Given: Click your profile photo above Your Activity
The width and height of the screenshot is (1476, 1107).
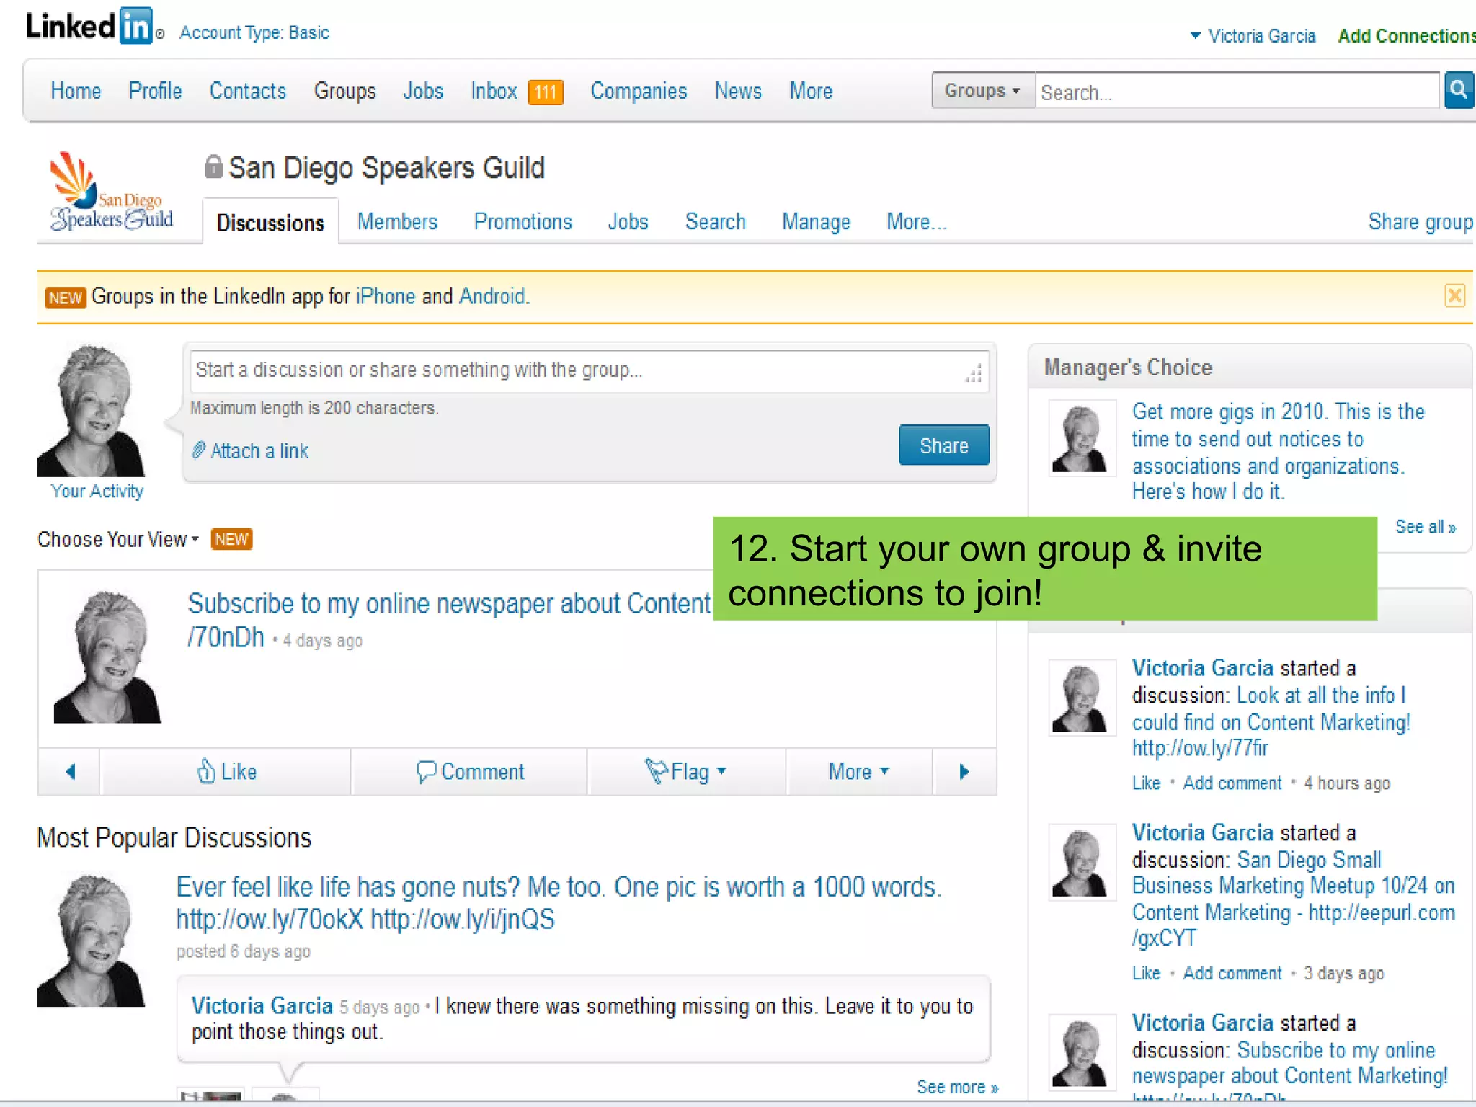Looking at the screenshot, I should tap(91, 410).
